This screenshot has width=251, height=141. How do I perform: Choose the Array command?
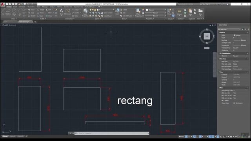click(49, 16)
